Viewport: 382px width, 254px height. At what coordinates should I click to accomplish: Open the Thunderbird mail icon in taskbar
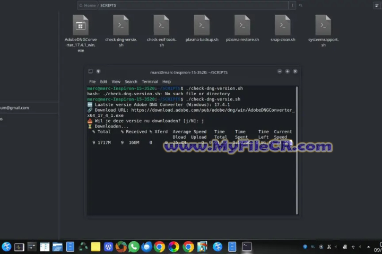(x=146, y=247)
